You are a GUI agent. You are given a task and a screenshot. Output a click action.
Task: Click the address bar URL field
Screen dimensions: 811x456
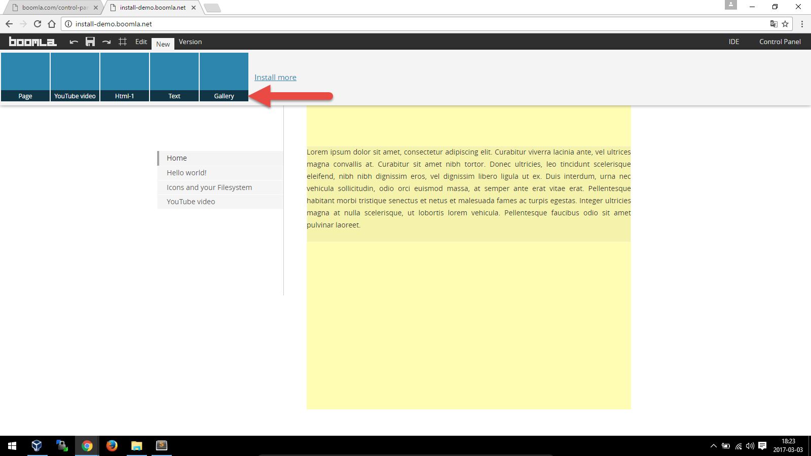[405, 24]
